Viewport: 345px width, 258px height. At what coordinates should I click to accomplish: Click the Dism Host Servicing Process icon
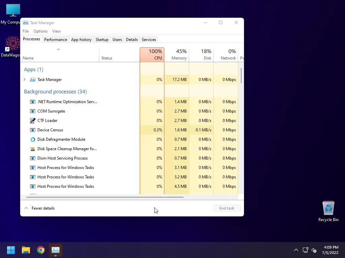tap(33, 158)
